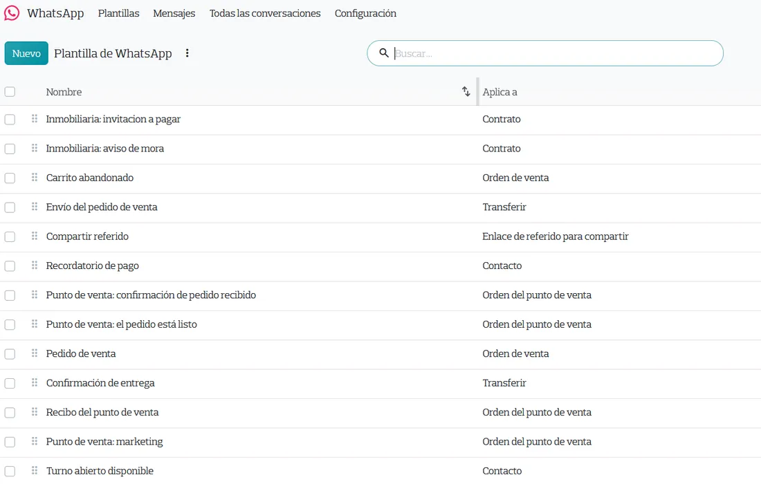Click Plantilla de WhatsApp breadcrumb title
Image resolution: width=761 pixels, height=484 pixels.
click(x=113, y=53)
